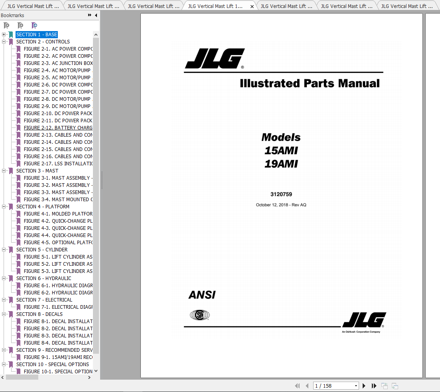Open FIGURE 9-1. 15AMI/19AMI bookmark
Screen dimensions: 440x392
(58, 357)
